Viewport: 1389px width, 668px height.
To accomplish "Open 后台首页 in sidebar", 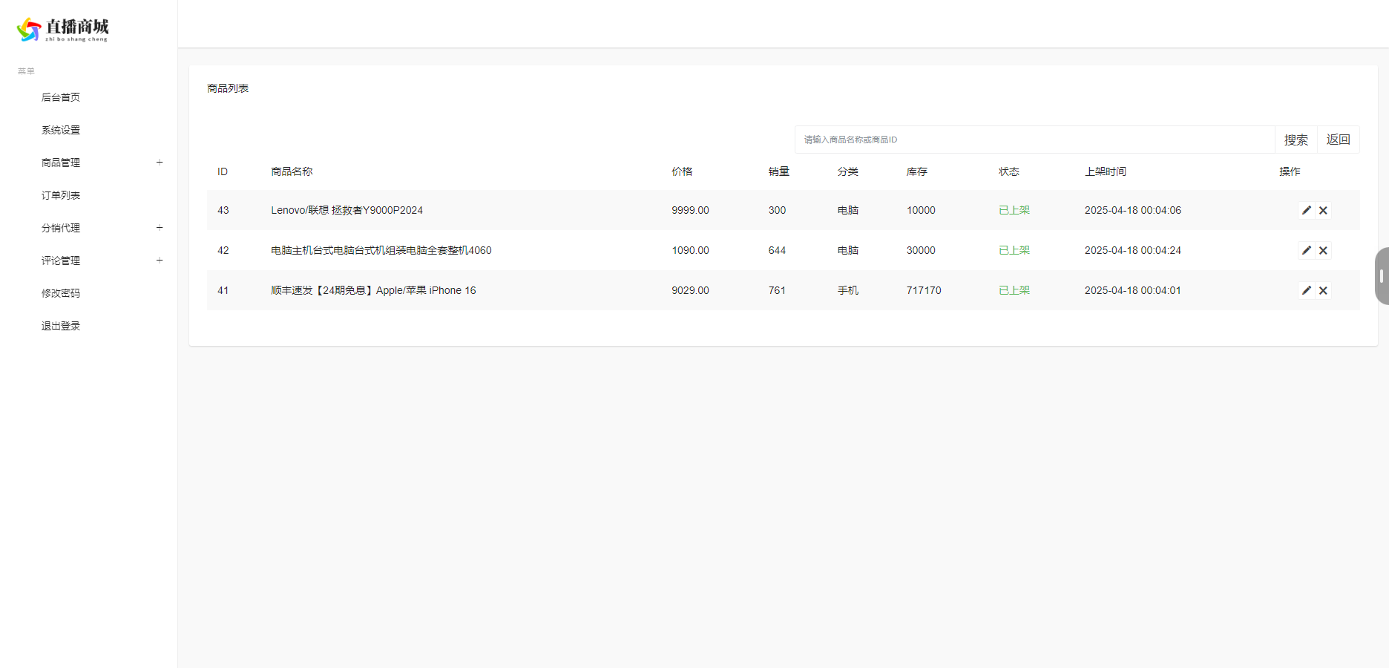I will [61, 97].
